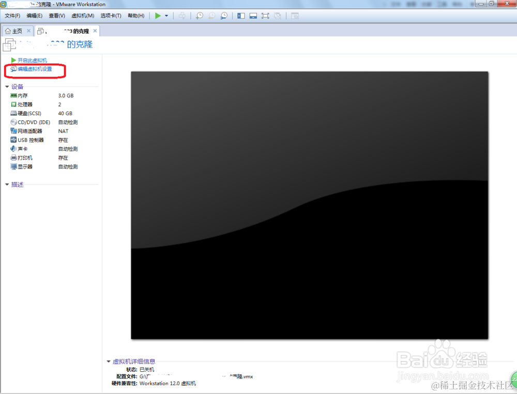Click the CD/DVD (IDE) label
The height and width of the screenshot is (394, 517).
(x=34, y=122)
